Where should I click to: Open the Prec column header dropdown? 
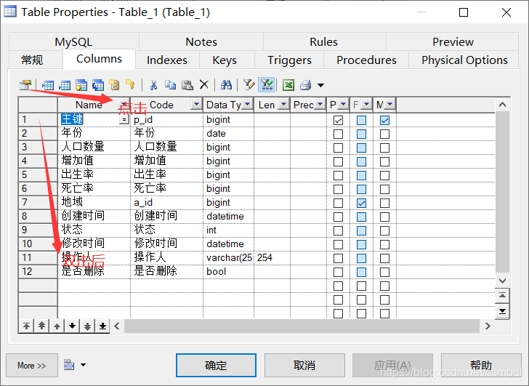point(320,105)
